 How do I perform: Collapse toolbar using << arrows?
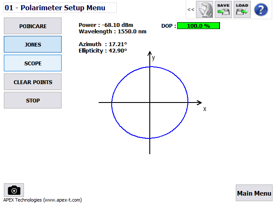coord(191,9)
